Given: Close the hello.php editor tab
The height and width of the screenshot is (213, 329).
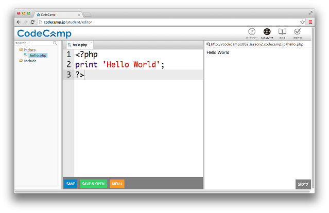Looking at the screenshot, I should pos(91,42).
